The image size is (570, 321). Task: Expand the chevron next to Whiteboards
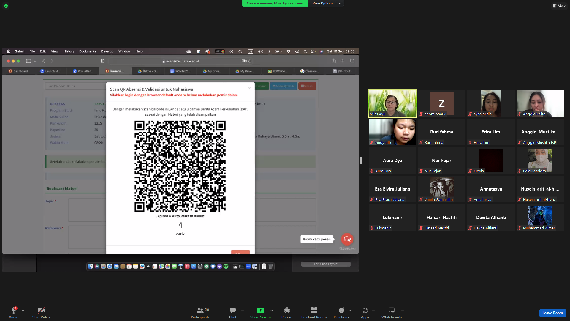(x=403, y=310)
